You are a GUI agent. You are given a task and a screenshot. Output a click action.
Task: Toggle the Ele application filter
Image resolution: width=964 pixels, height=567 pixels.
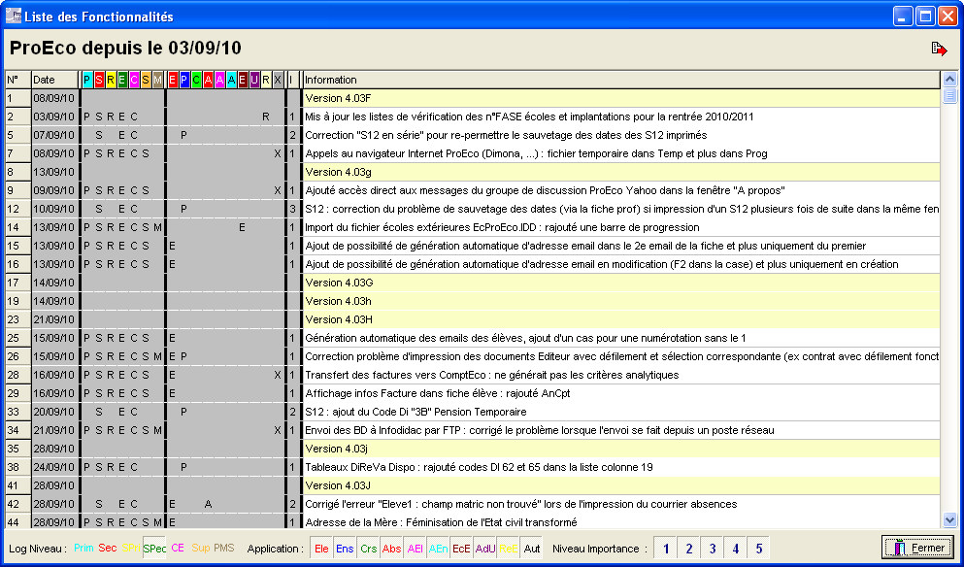point(321,549)
